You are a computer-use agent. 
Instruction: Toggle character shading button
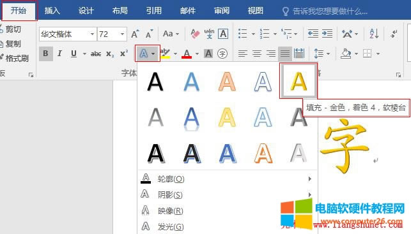click(x=208, y=54)
